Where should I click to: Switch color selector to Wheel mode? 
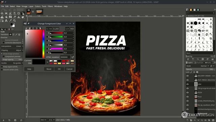pos(33,28)
